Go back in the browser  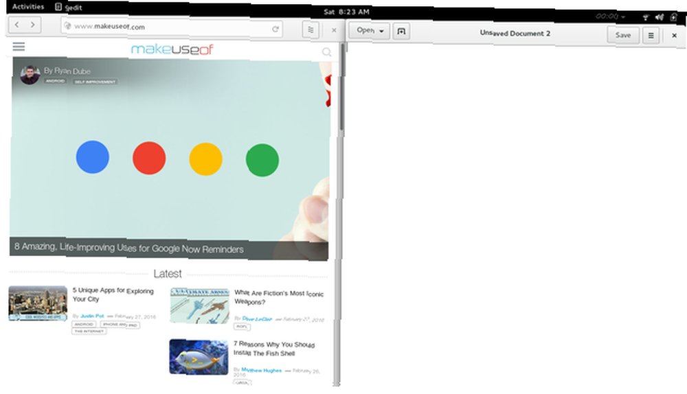tap(17, 25)
